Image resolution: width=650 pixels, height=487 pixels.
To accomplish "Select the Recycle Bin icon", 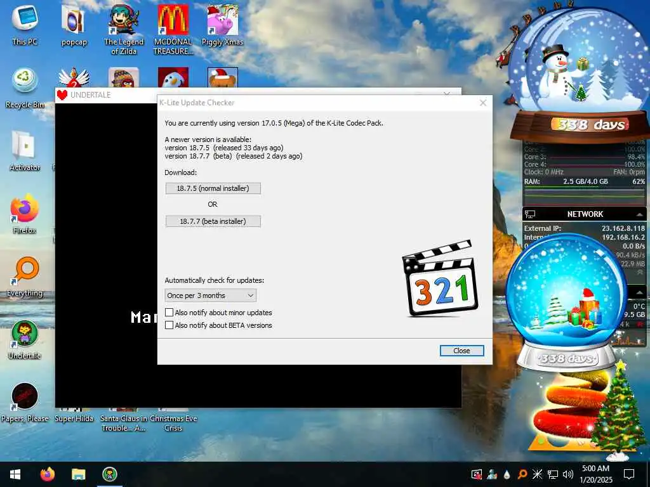I will (25, 88).
